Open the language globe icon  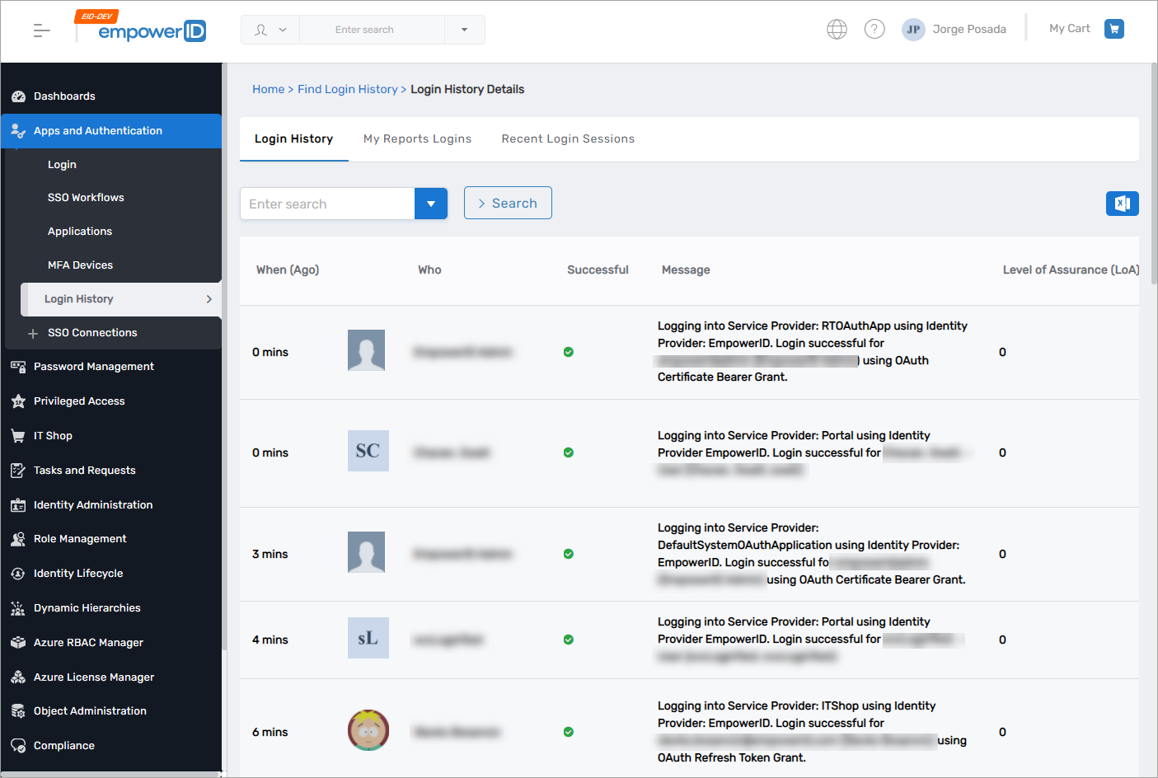click(x=837, y=30)
